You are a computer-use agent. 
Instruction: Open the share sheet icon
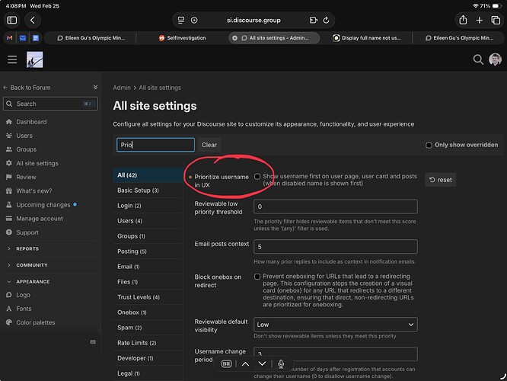[463, 20]
